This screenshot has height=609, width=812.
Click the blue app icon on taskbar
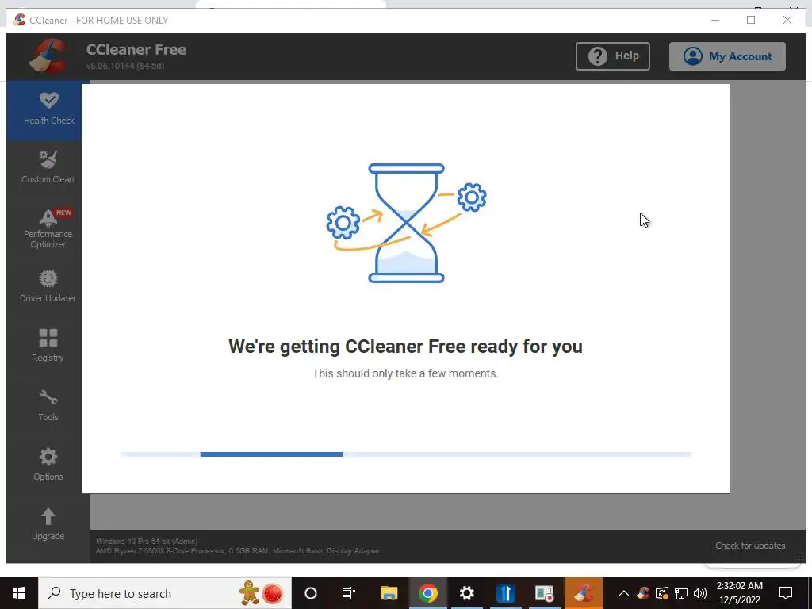click(x=506, y=593)
